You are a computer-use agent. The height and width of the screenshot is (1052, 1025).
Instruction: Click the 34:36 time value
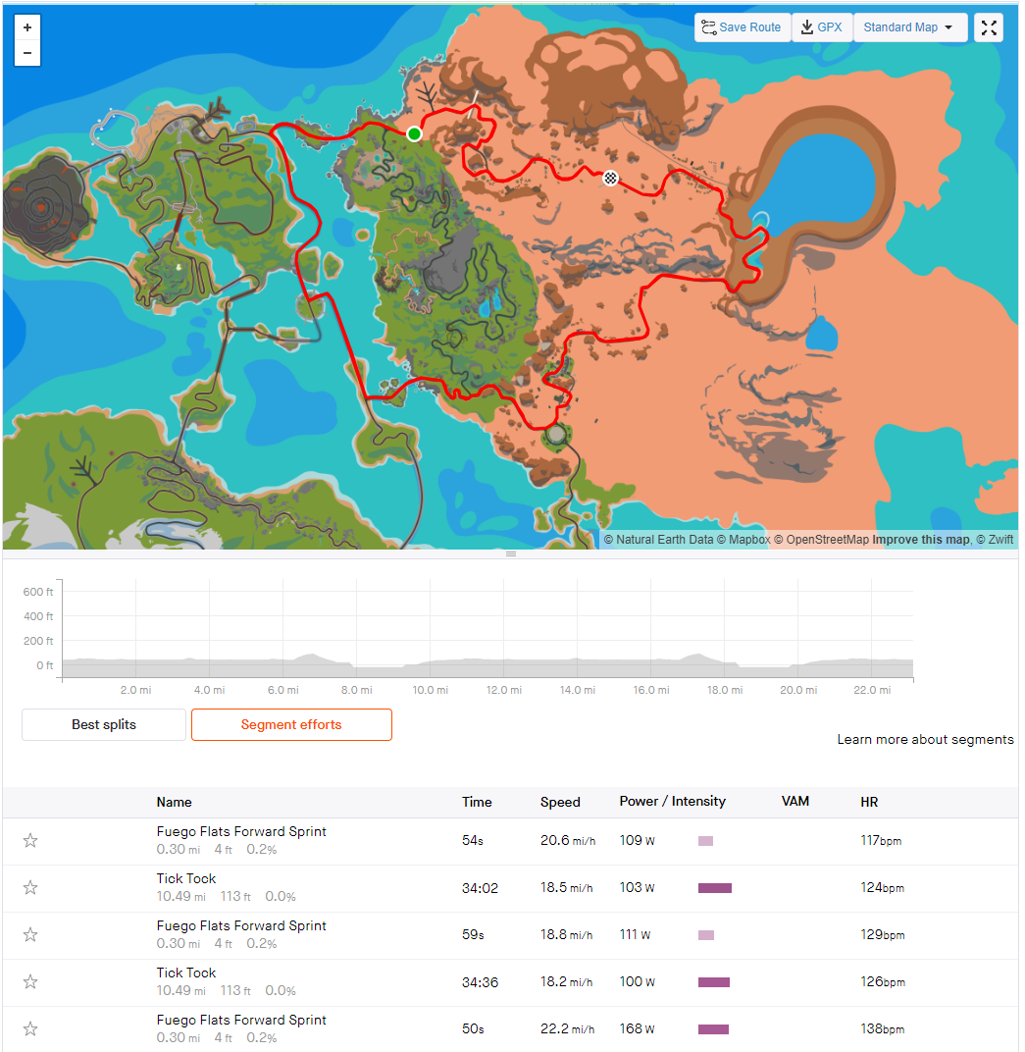(x=480, y=981)
